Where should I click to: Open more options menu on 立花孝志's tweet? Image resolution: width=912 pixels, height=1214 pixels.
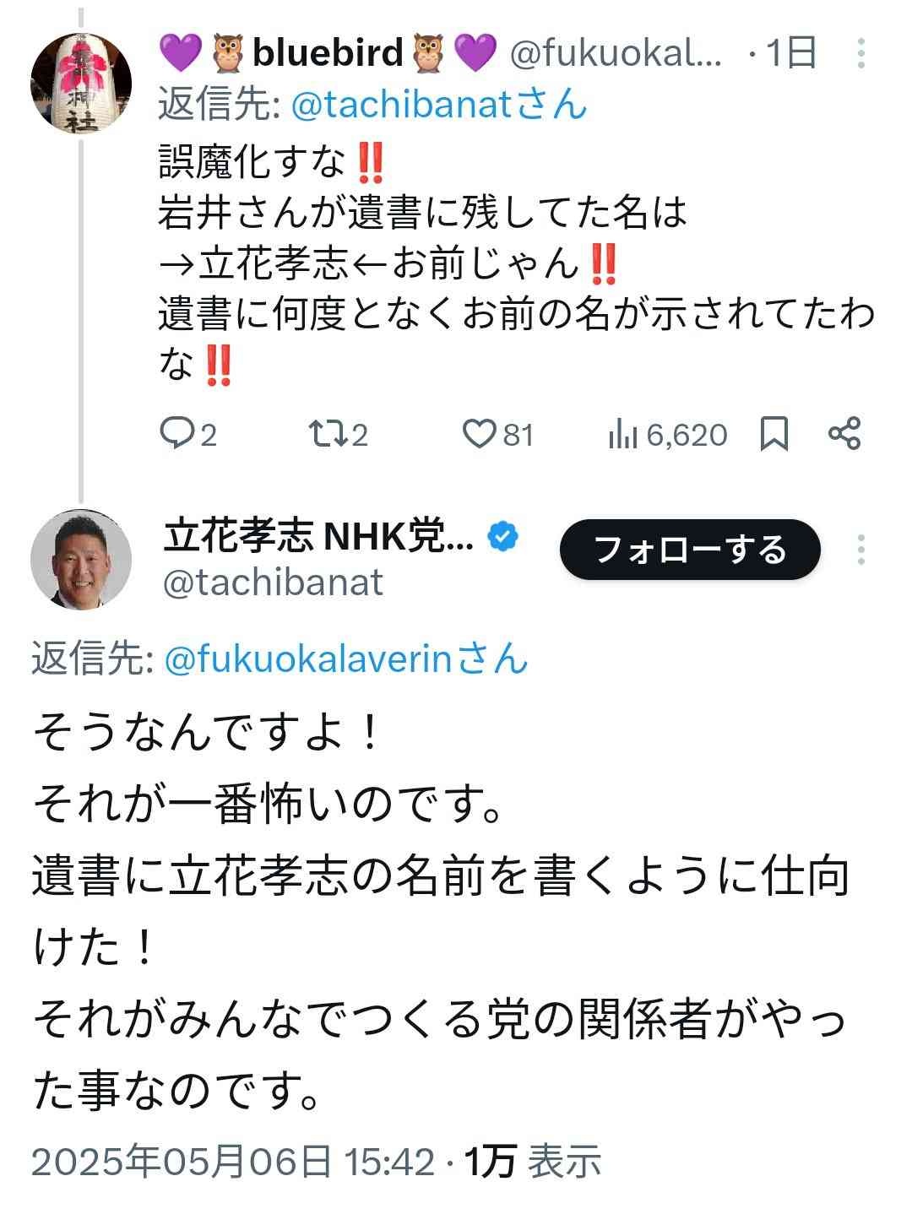point(860,550)
